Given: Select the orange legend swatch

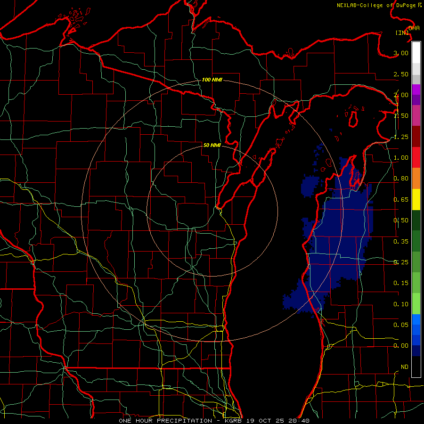Looking at the screenshot, I should click(x=416, y=178).
